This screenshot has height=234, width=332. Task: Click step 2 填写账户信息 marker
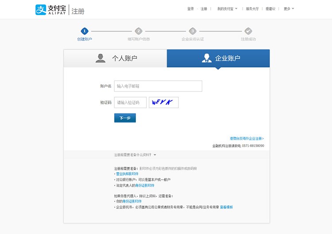139,31
